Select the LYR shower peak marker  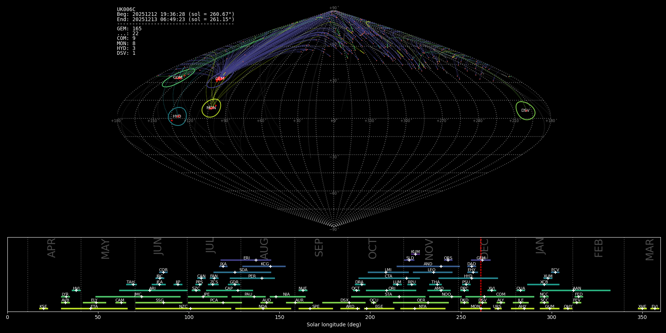tap(66, 297)
